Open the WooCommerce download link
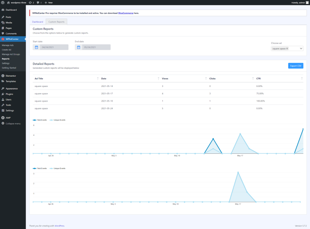310x229 pixels. tap(125, 13)
